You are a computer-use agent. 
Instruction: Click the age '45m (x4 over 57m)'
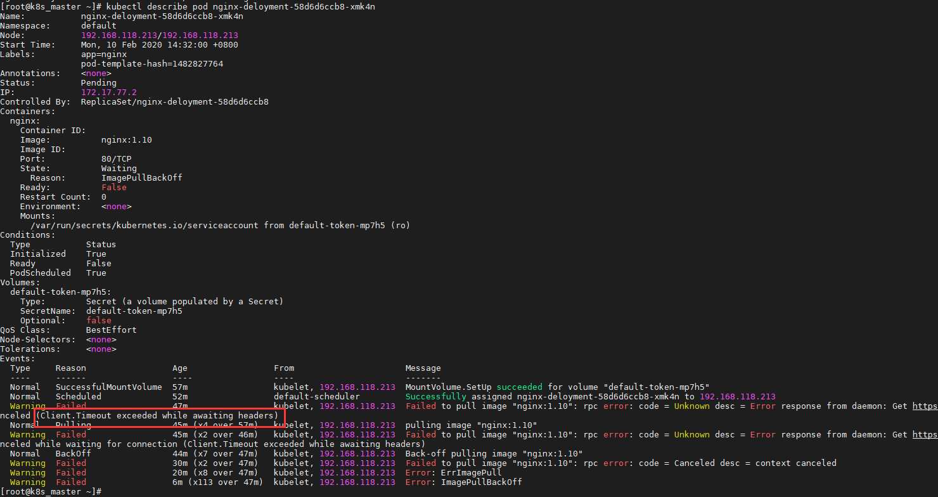215,425
